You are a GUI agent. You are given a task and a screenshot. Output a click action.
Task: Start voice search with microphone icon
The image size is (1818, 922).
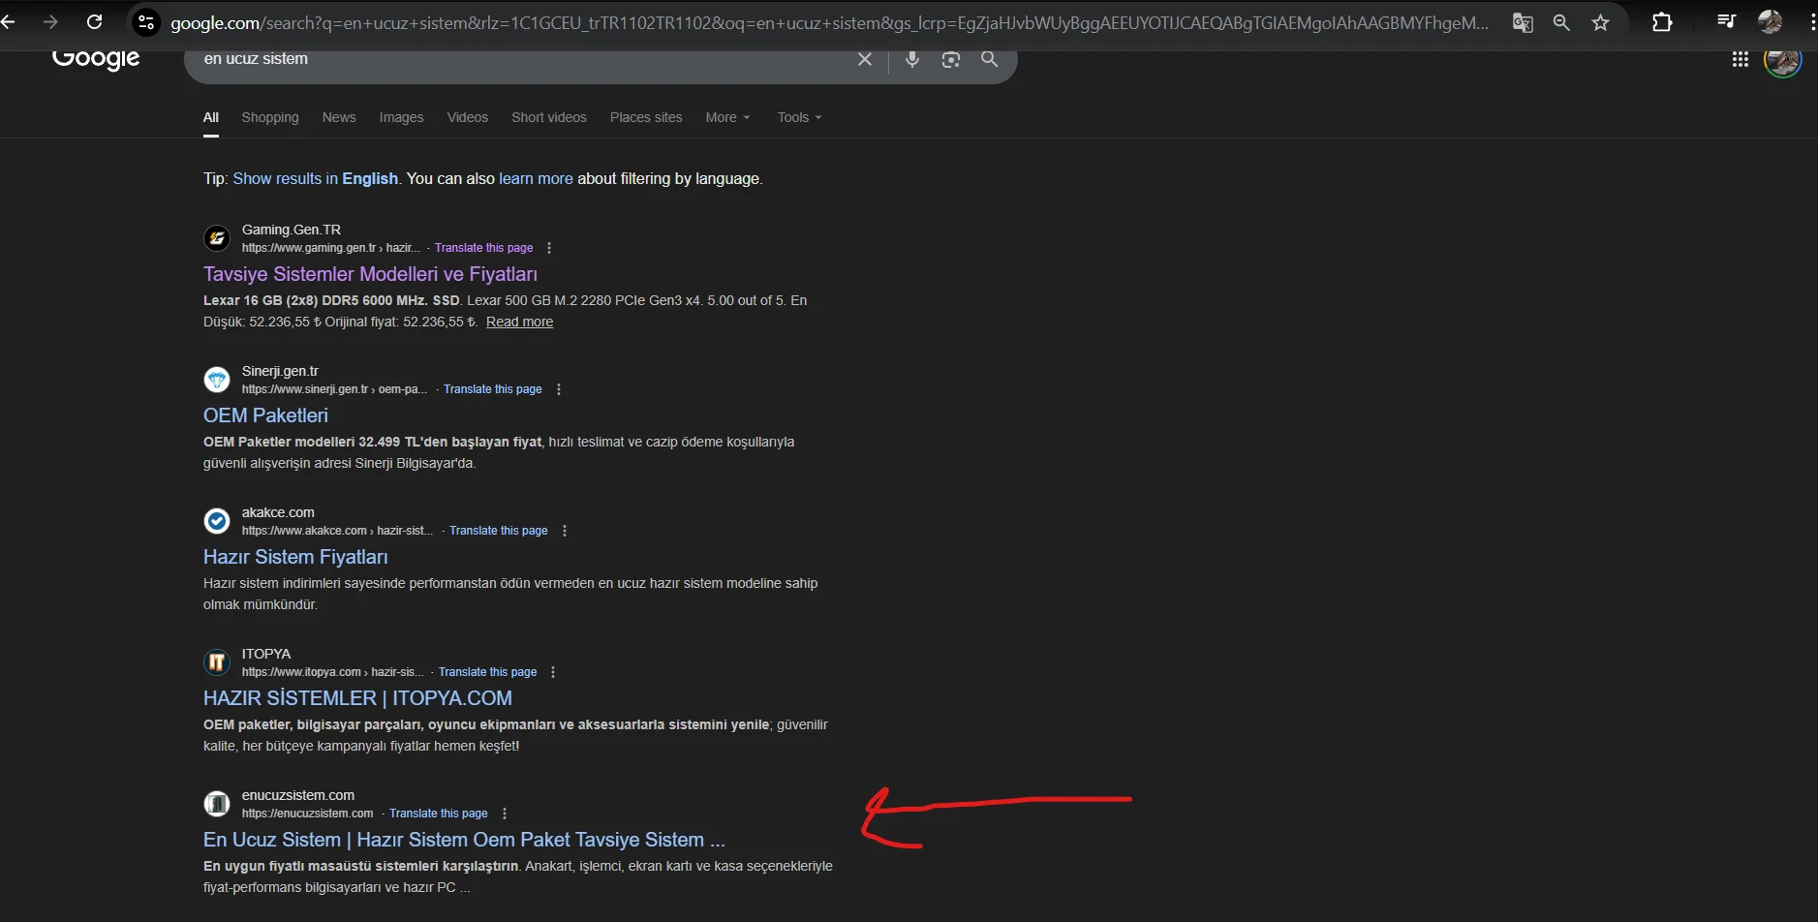(x=912, y=59)
